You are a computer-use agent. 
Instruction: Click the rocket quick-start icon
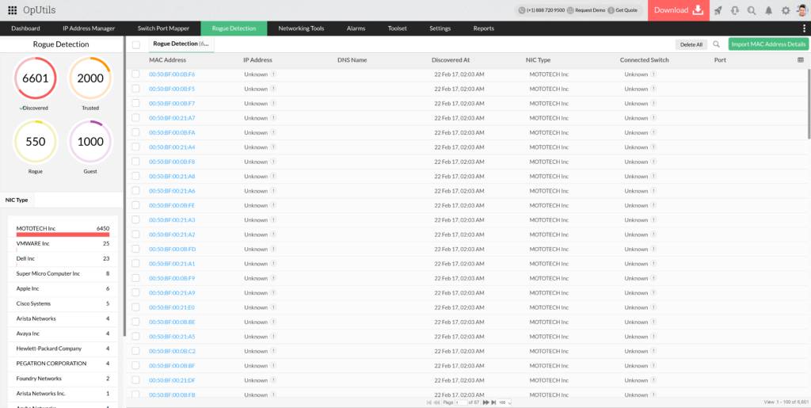point(718,10)
